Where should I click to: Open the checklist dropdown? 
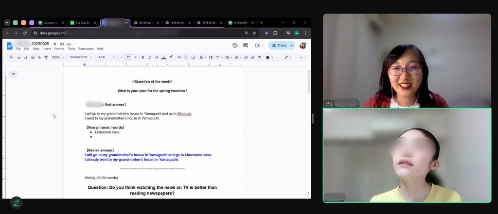coord(219,57)
